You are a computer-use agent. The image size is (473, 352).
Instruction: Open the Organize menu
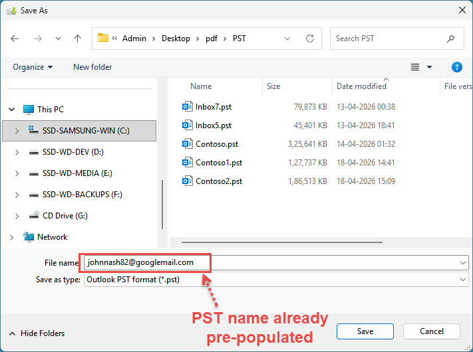coord(33,67)
